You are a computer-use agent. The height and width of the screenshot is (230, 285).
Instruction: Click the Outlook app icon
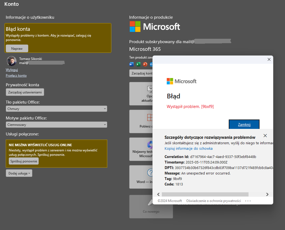click(151, 64)
